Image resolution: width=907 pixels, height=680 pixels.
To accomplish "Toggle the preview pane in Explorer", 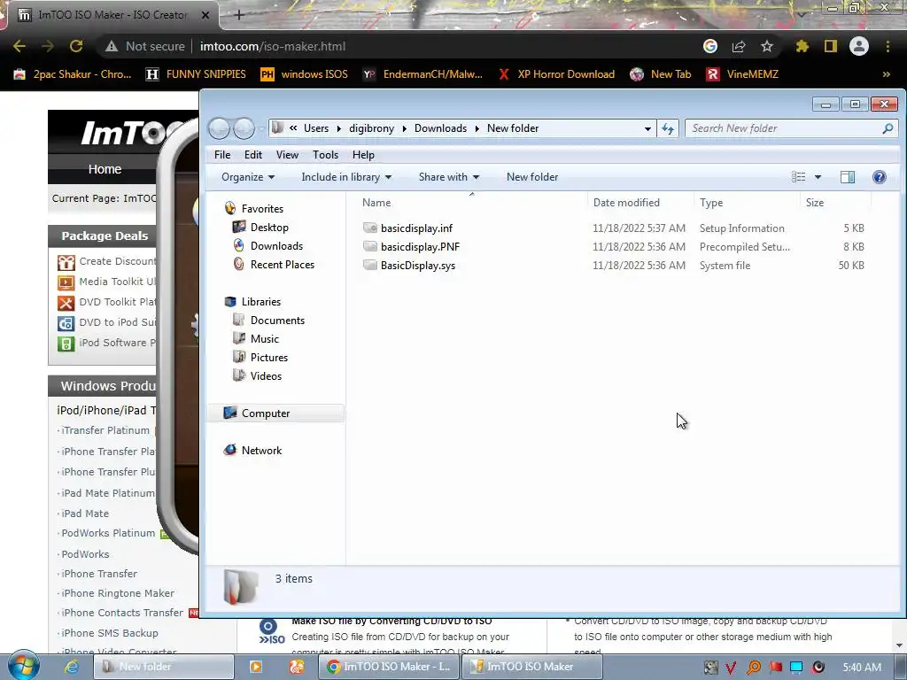I will (848, 177).
